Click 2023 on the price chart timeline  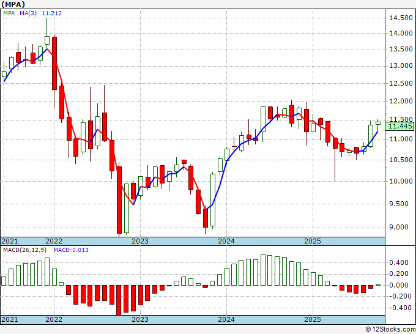pyautogui.click(x=140, y=241)
